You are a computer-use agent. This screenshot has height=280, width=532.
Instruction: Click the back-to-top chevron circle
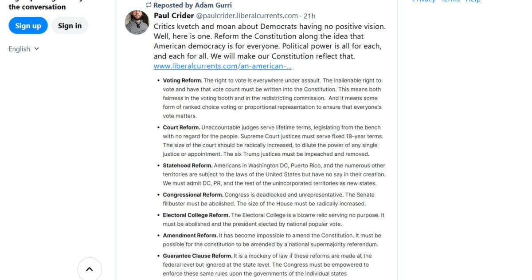(x=89, y=269)
